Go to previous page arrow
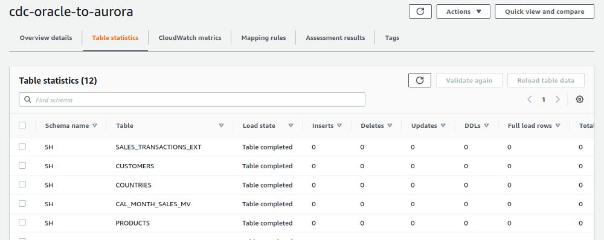This screenshot has width=604, height=240. 529,99
